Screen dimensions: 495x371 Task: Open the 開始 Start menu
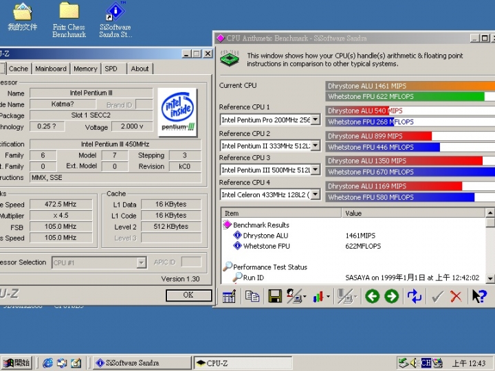[16, 363]
